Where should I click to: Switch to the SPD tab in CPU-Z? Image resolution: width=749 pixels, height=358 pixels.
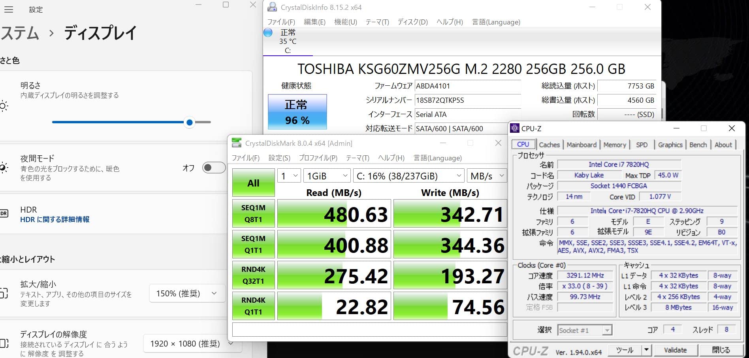click(642, 145)
